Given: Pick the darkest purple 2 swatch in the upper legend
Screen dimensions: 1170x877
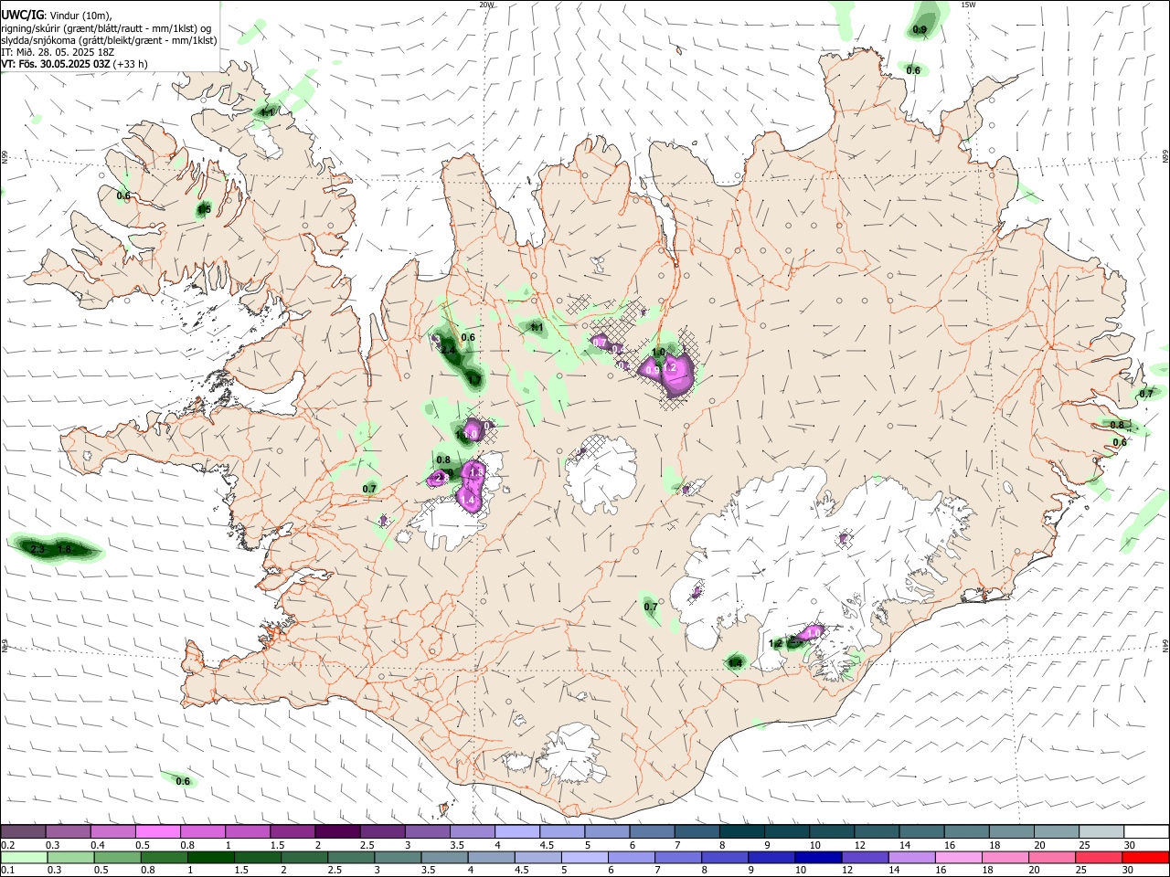Looking at the screenshot, I should [337, 832].
